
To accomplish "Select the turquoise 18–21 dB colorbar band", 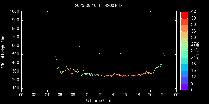I will [184, 61].
